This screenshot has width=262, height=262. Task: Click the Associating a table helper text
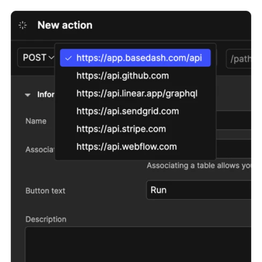pyautogui.click(x=199, y=165)
